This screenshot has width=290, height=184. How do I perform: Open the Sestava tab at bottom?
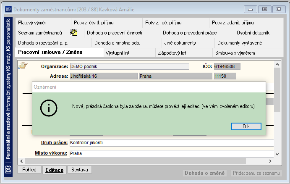[x=80, y=170]
